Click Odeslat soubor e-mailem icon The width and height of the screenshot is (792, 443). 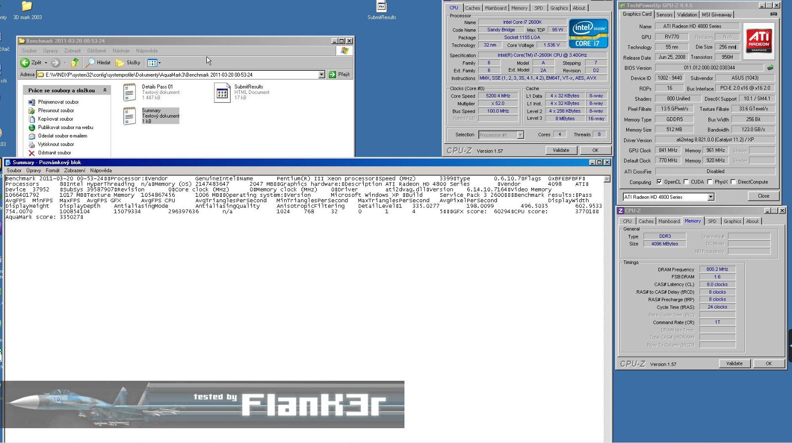click(32, 136)
